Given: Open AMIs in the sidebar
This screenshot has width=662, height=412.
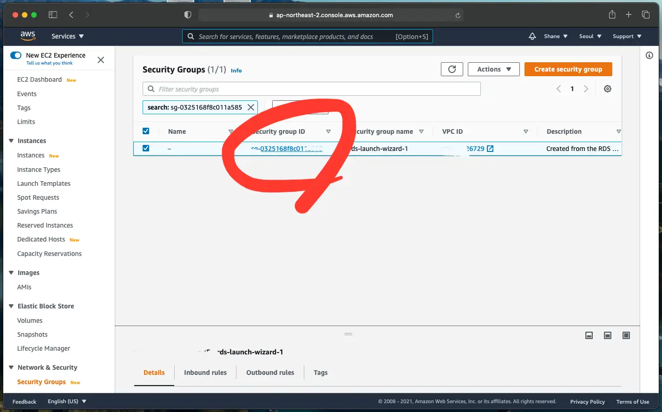Looking at the screenshot, I should point(24,287).
